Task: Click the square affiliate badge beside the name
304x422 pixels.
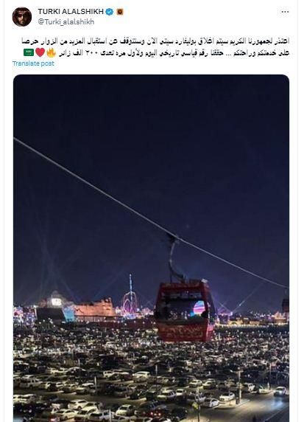Action: 120,12
